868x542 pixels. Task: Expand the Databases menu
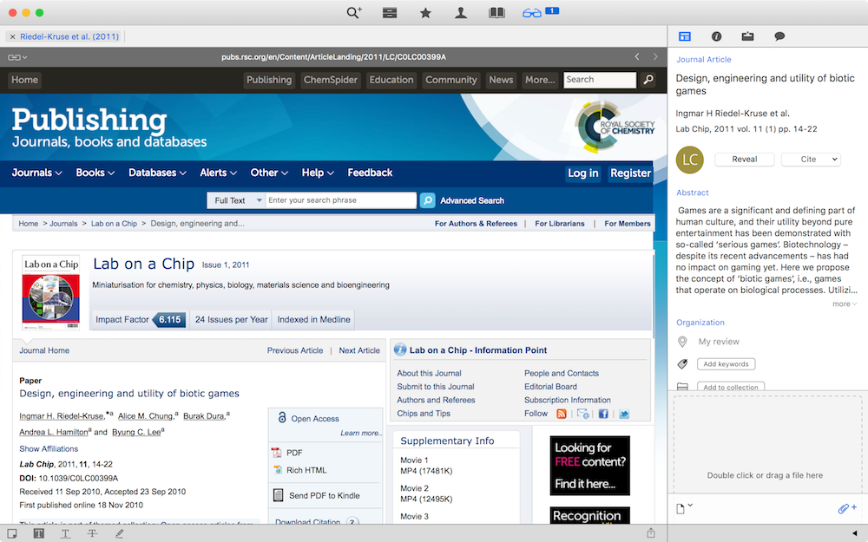(x=157, y=173)
